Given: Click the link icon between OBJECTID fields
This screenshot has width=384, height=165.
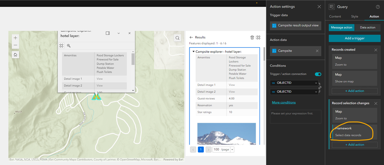Looking at the screenshot, I should point(320,87).
